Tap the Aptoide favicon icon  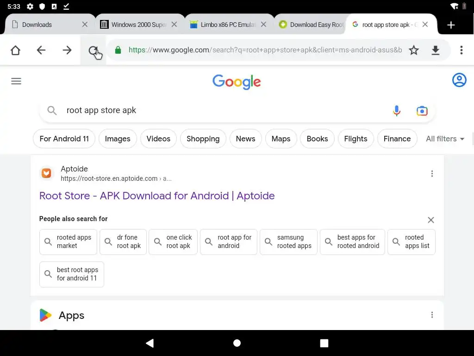[47, 173]
